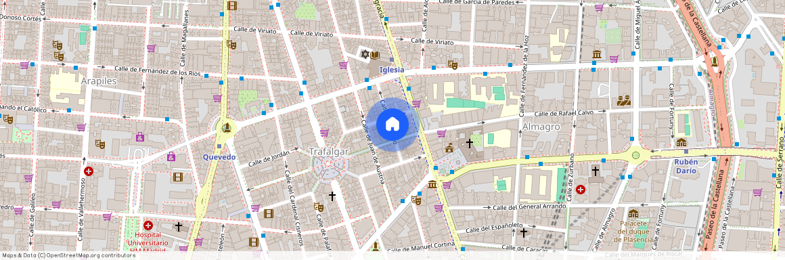Open the library book icon near Iglesia
This screenshot has height=260, width=785.
pyautogui.click(x=374, y=54)
